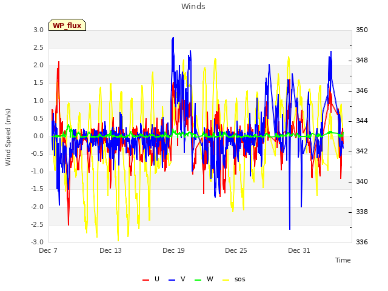The width and height of the screenshot is (388, 291).
Task: Select the green W legend swatch
Action: 198,280
